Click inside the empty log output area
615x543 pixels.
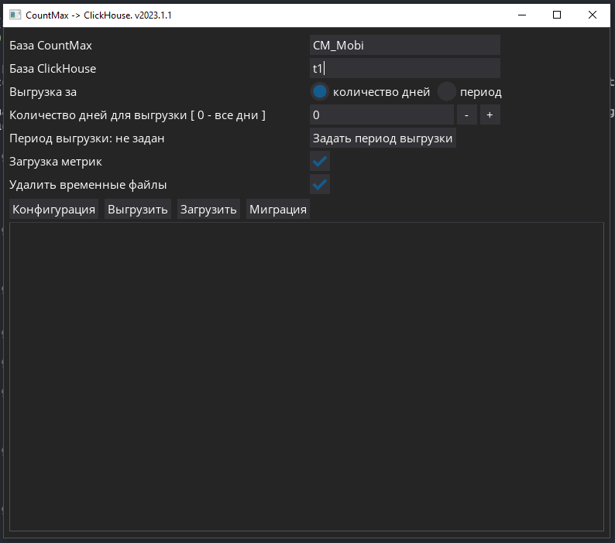point(306,377)
